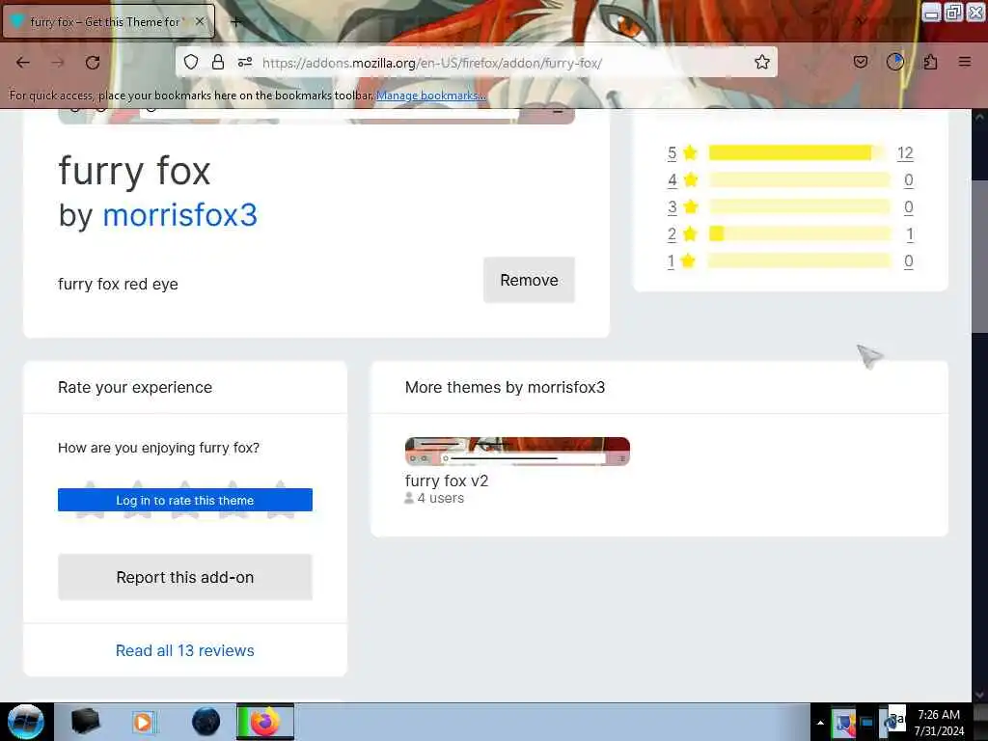This screenshot has height=741, width=988.
Task: Click the star icon beside rating 5
Action: (x=691, y=152)
